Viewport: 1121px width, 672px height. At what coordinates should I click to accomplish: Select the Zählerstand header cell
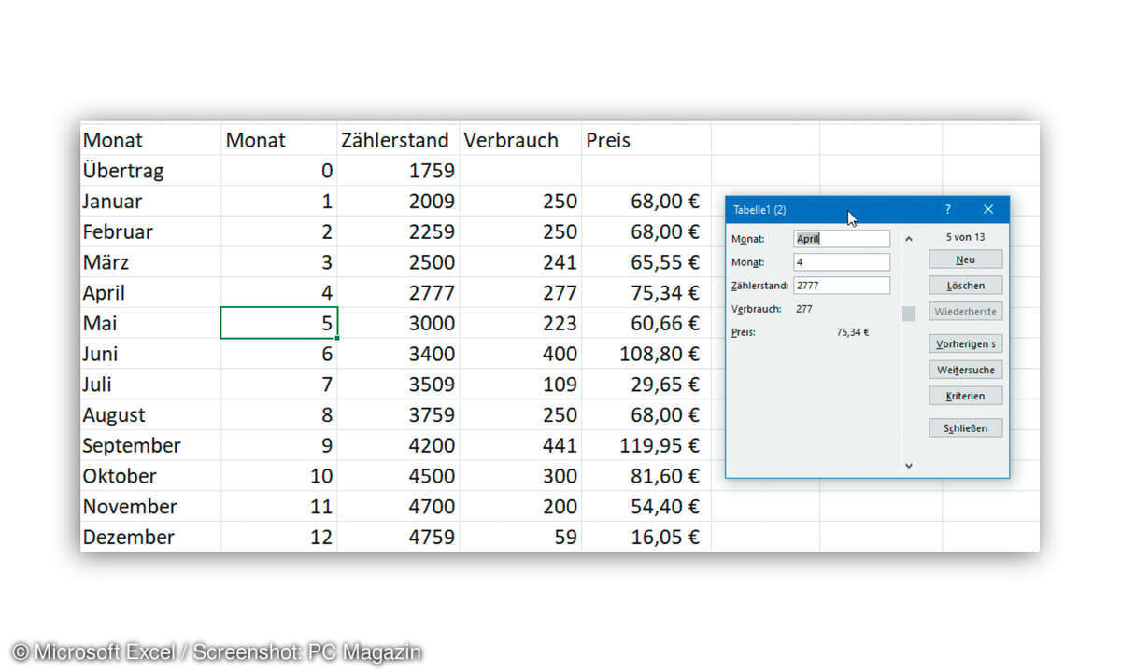pos(399,140)
